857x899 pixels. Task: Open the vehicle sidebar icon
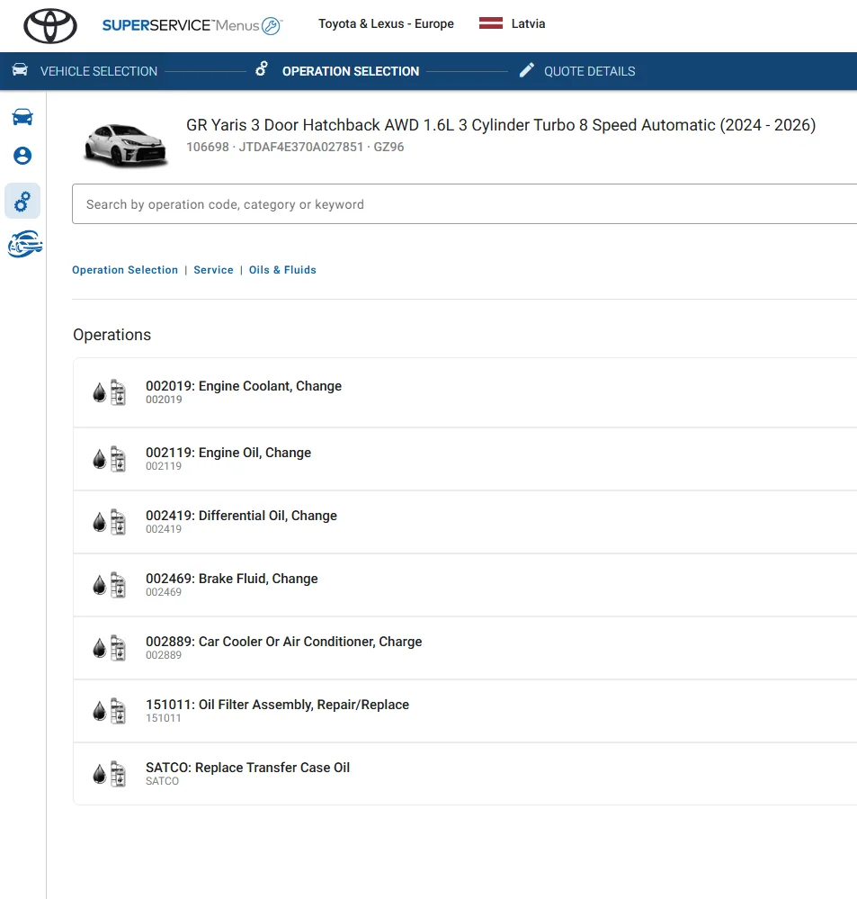coord(22,117)
